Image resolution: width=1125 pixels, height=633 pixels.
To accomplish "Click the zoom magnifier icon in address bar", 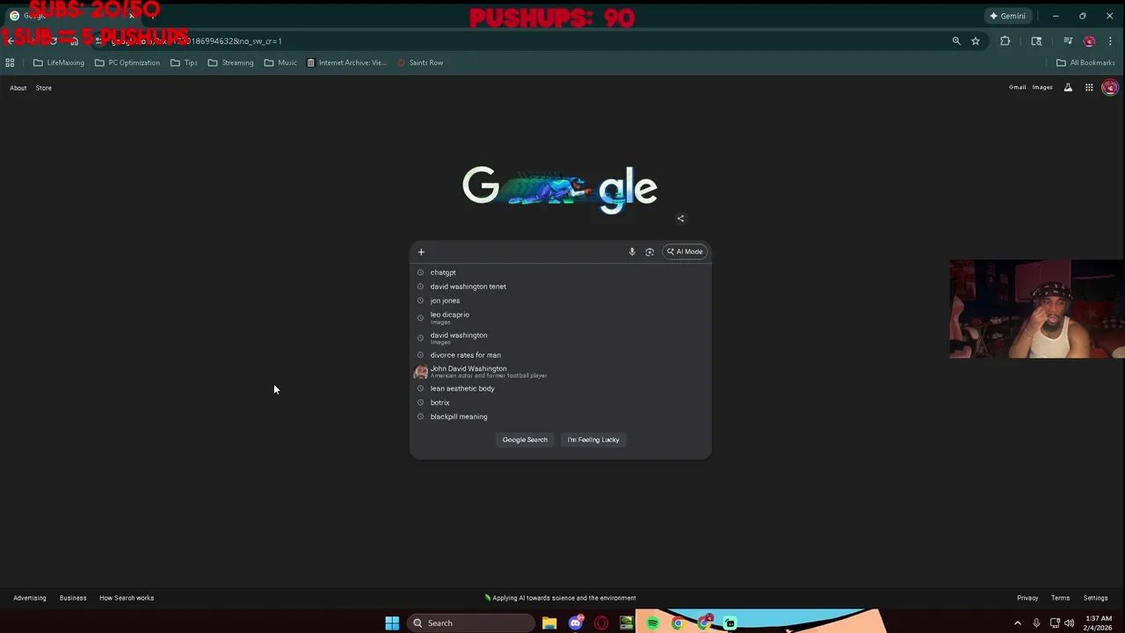I will pos(956,41).
